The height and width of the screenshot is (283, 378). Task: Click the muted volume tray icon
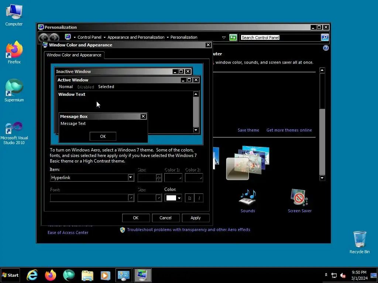tap(343, 275)
